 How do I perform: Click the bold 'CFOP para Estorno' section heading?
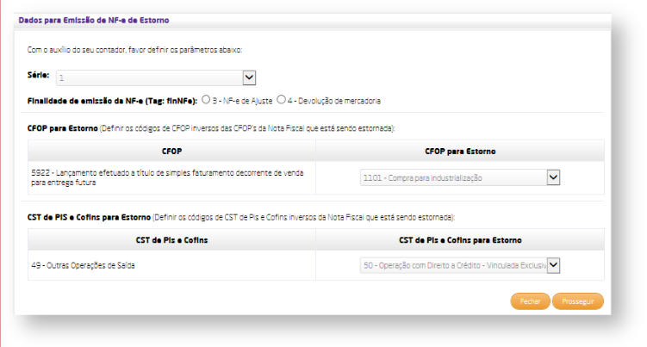(62, 127)
